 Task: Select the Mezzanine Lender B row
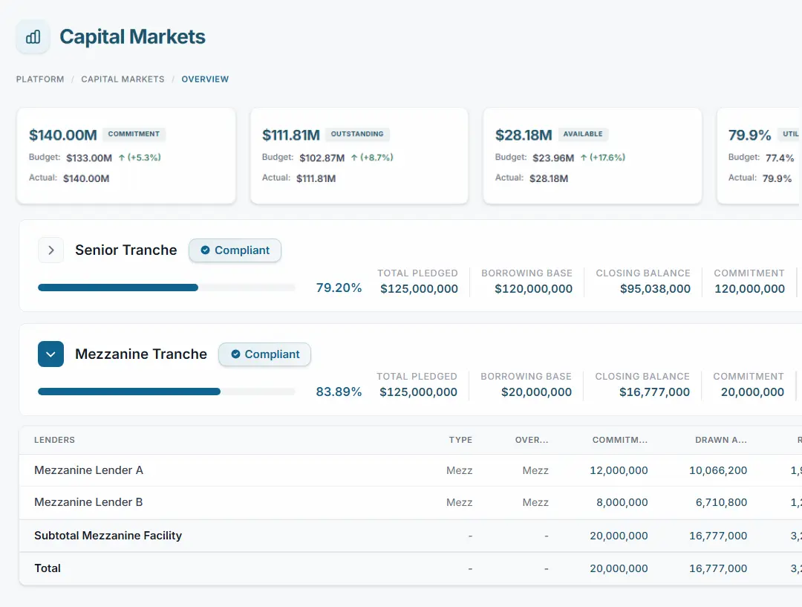tap(410, 502)
